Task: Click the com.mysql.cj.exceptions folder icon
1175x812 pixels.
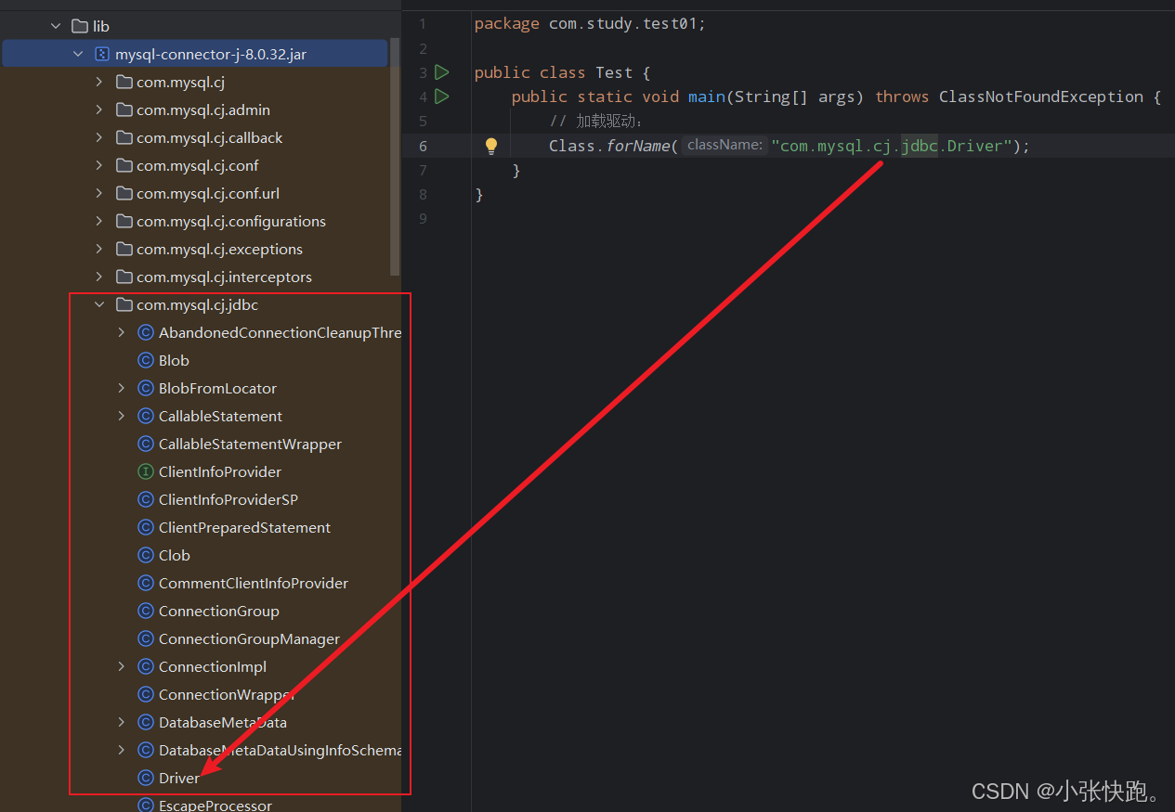Action: tap(124, 249)
